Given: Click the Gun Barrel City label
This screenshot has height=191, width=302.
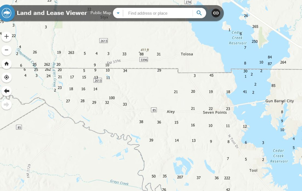Looking at the screenshot, I should (x=280, y=101).
